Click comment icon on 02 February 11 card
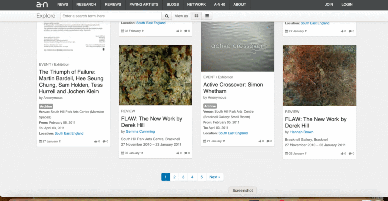This screenshot has width=388, height=201. pos(186,31)
